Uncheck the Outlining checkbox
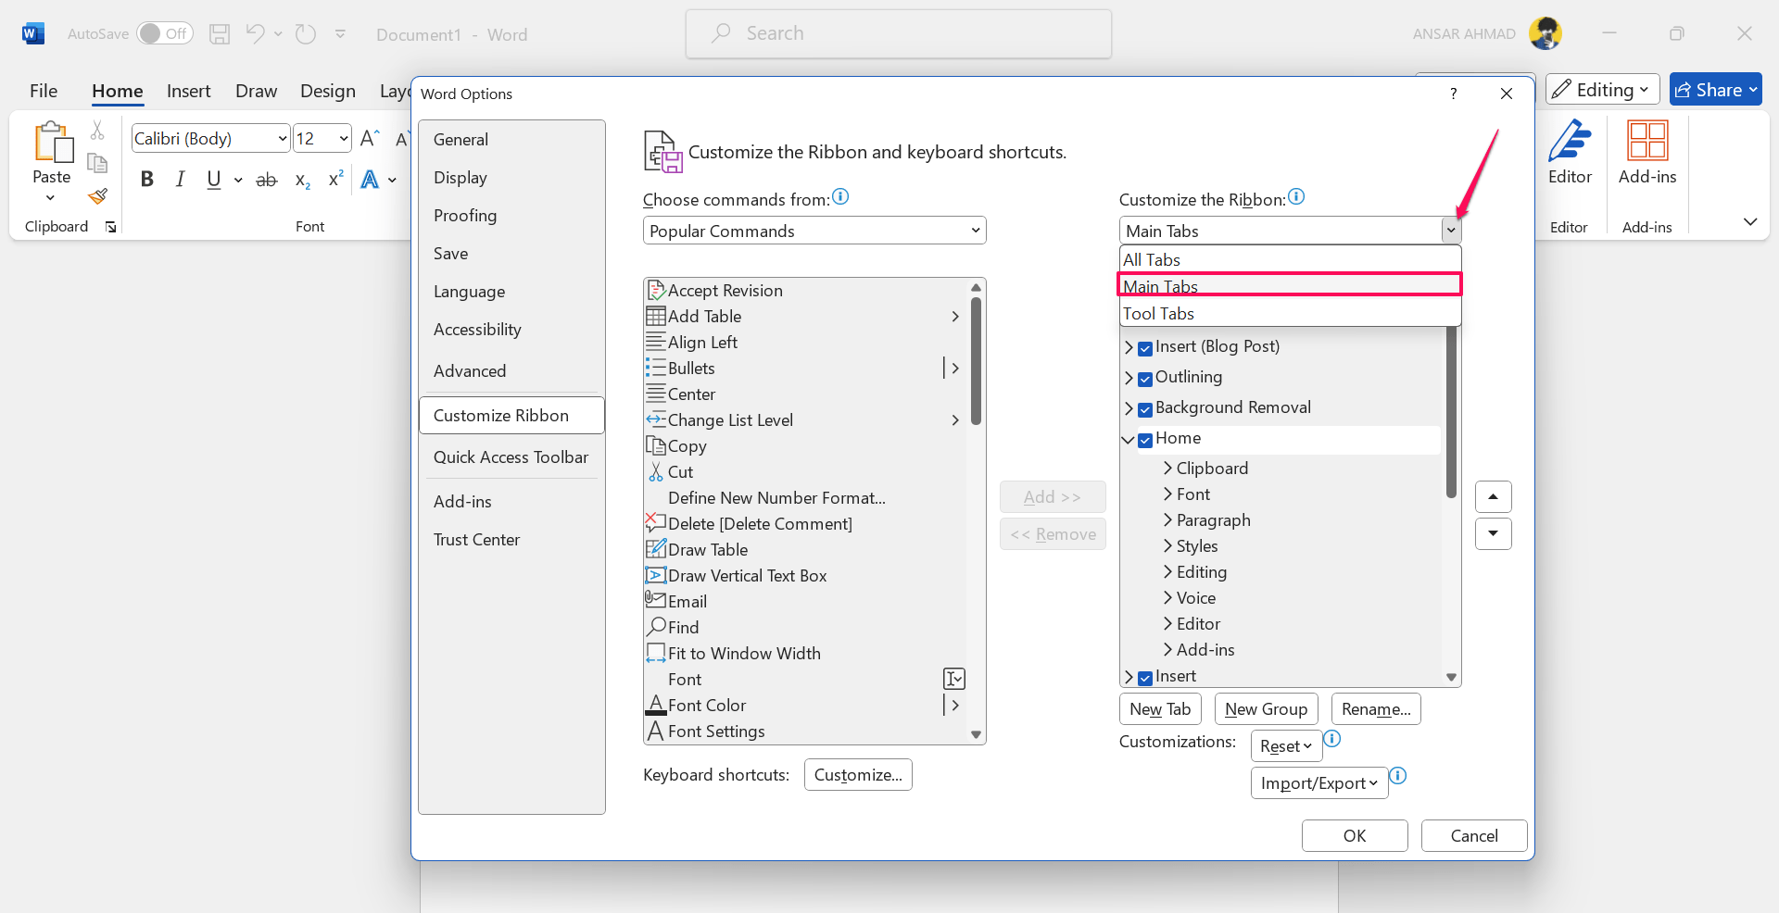 [x=1145, y=379]
